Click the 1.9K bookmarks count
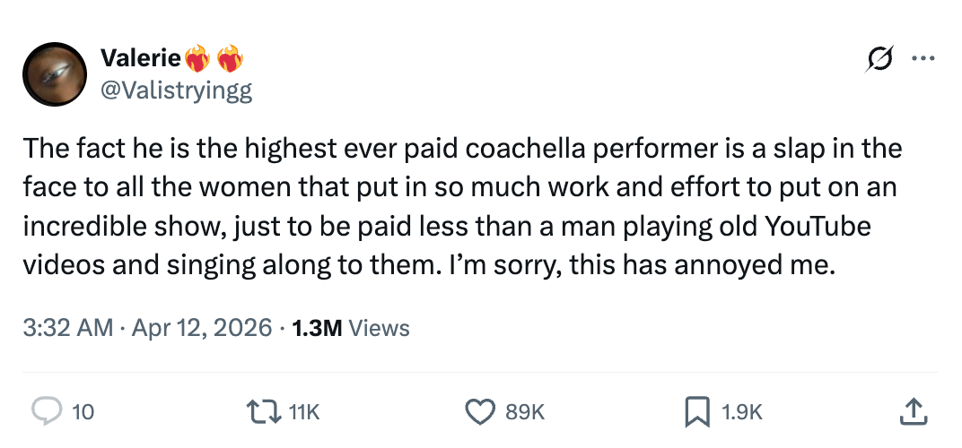This screenshot has height=448, width=962. (742, 412)
